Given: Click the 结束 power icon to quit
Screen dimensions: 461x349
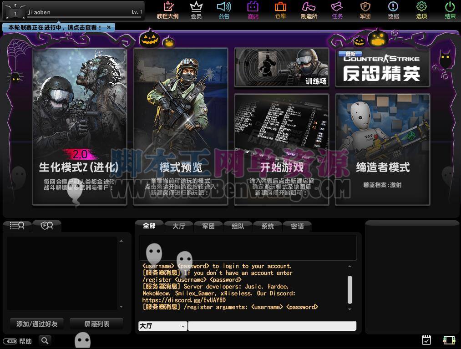Looking at the screenshot, I should tap(450, 10).
